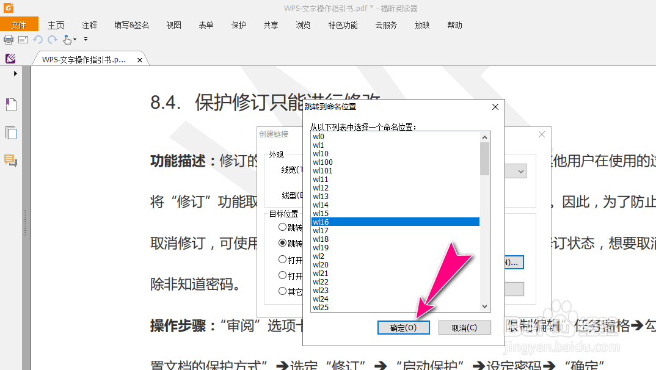This screenshot has width=656, height=370.
Task: Select the hand tool icon
Action: [x=67, y=40]
